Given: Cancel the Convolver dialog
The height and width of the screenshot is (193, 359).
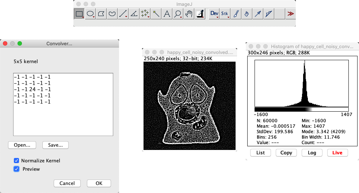Looking at the screenshot, I should click(x=67, y=183).
